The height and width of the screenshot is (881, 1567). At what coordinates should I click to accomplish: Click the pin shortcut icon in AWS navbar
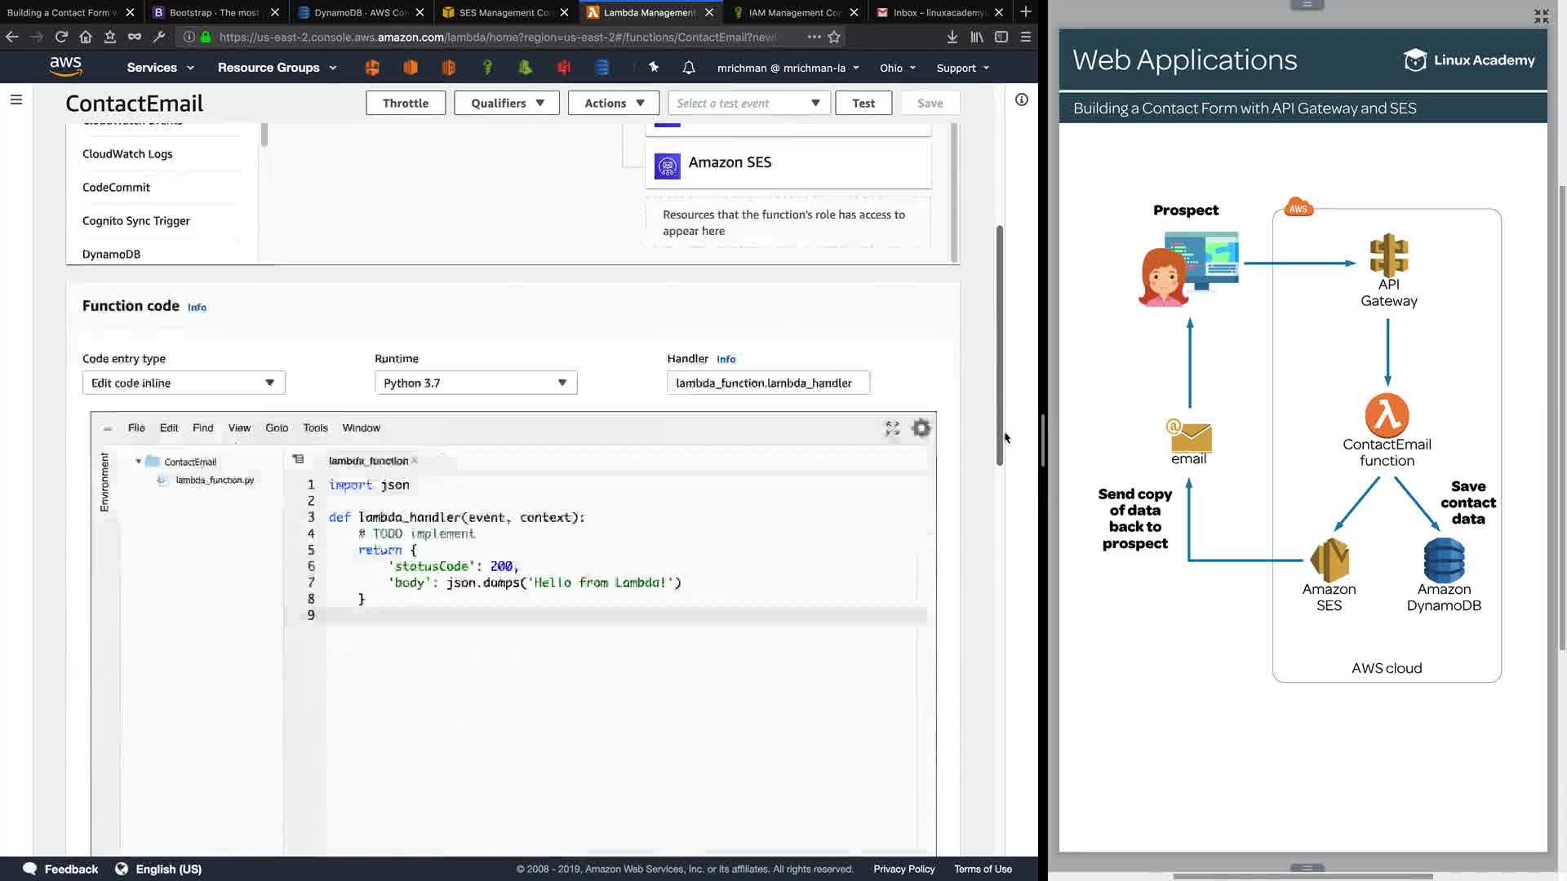tap(654, 68)
